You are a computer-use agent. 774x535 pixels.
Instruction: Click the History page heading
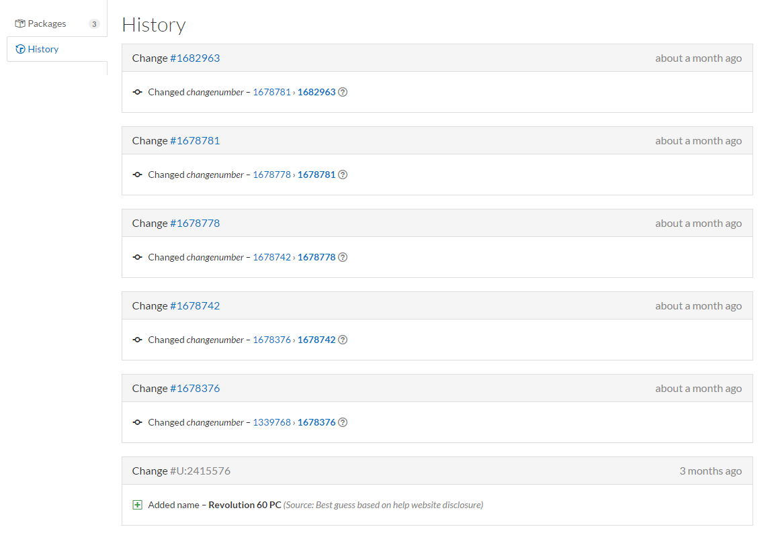[154, 25]
